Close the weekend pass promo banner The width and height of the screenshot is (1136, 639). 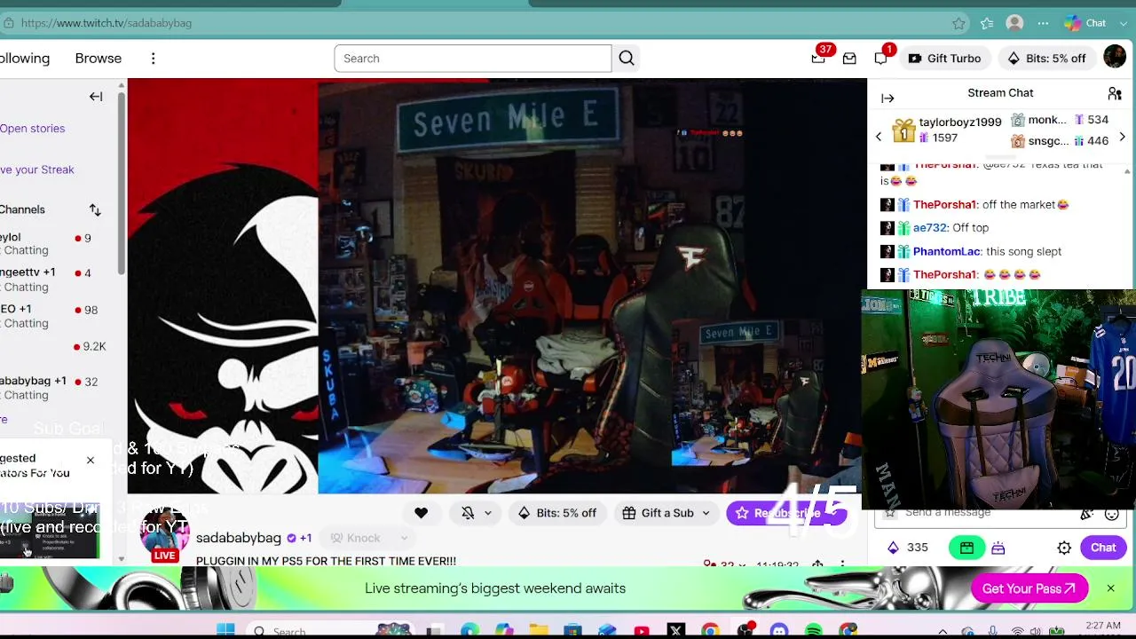(1110, 588)
